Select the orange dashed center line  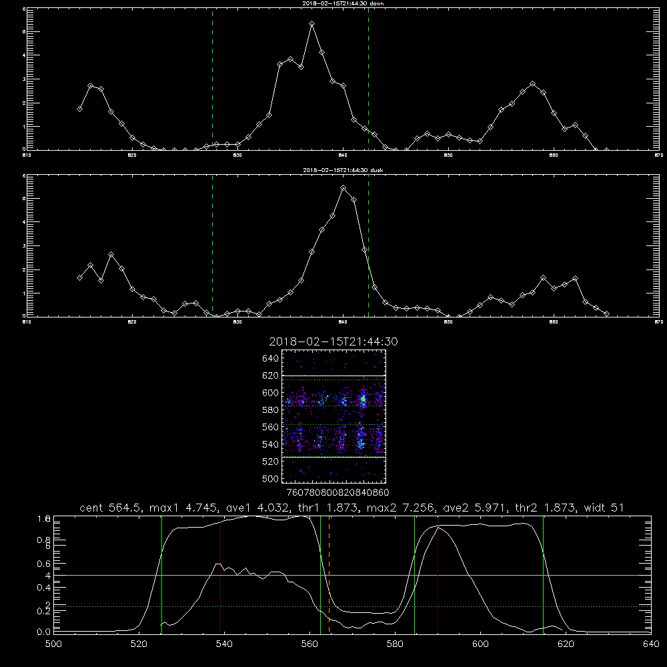coord(329,574)
